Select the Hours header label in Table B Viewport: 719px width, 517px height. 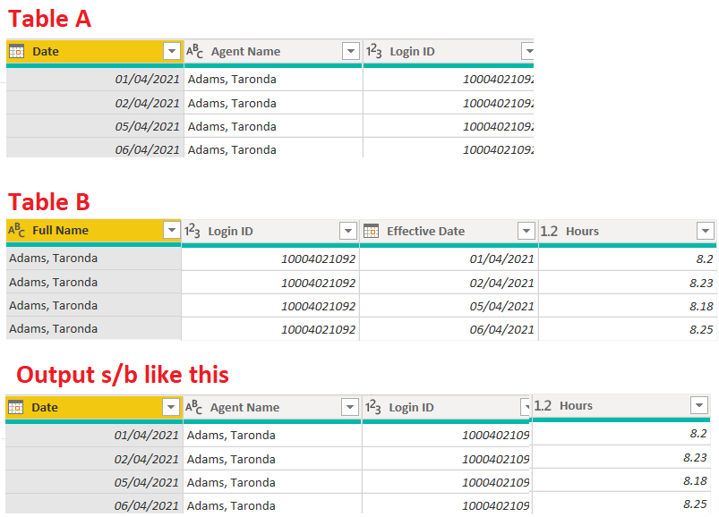click(x=582, y=232)
